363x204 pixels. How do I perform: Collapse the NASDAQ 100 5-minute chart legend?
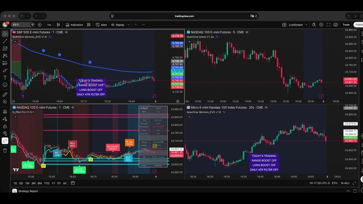coord(189,42)
